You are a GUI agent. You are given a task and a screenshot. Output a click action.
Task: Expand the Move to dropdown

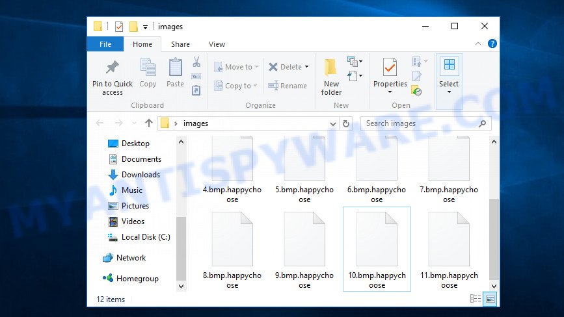(256, 67)
